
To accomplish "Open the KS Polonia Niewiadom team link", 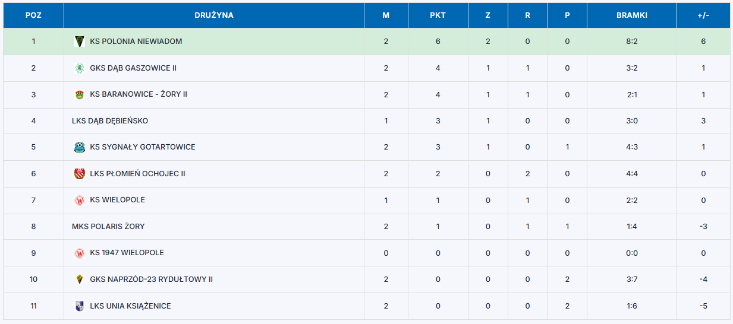I will [x=136, y=42].
